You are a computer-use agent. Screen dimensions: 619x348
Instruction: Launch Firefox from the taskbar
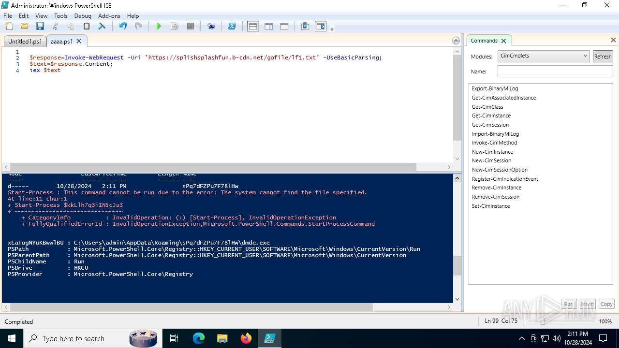[246, 338]
